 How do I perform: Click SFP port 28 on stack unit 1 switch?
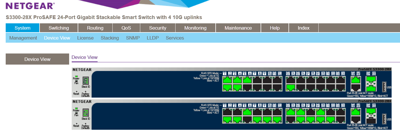[370, 88]
